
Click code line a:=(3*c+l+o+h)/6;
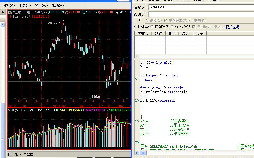click(157, 63)
